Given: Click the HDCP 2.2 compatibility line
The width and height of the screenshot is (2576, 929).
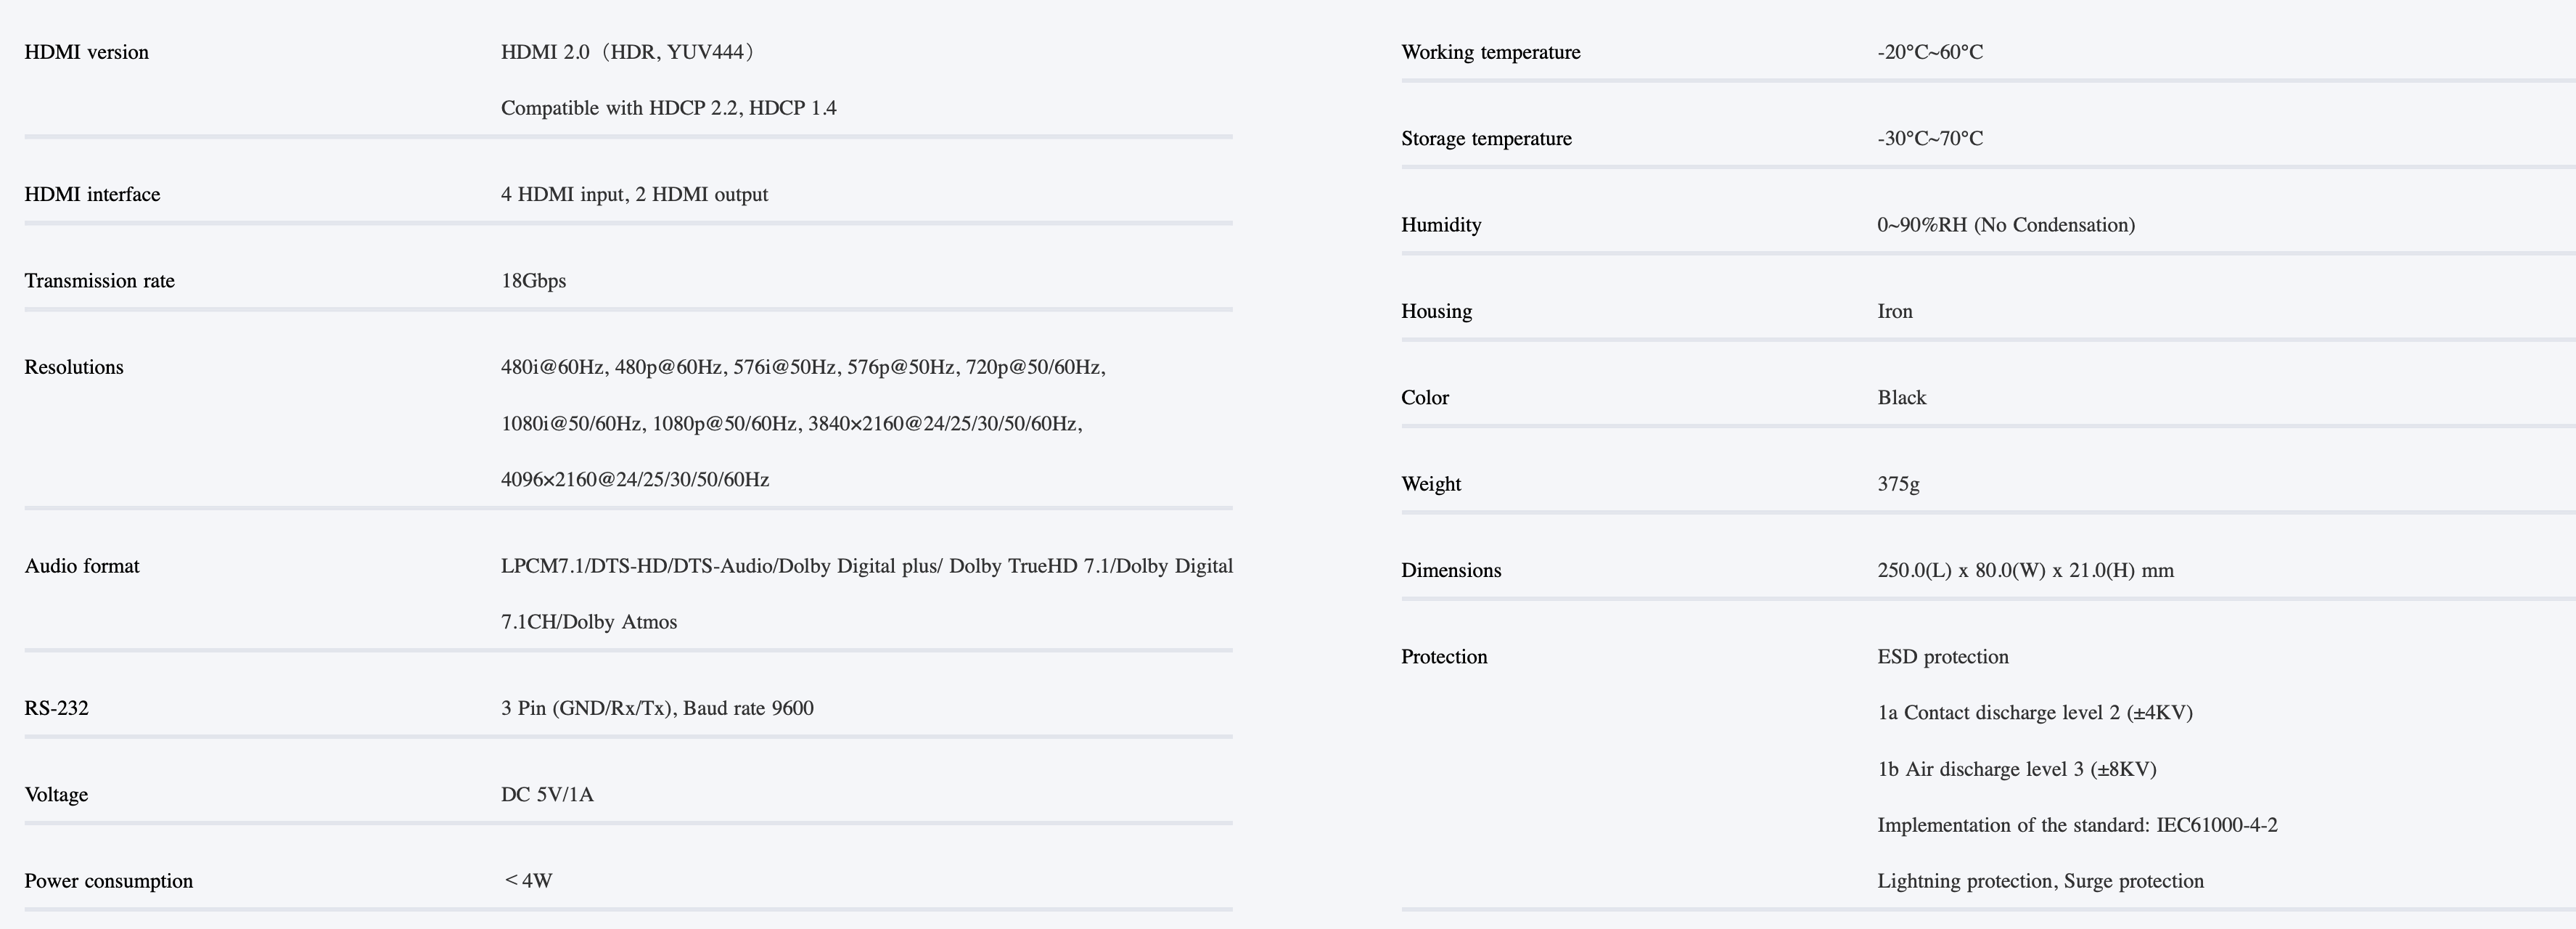Looking at the screenshot, I should pos(669,108).
